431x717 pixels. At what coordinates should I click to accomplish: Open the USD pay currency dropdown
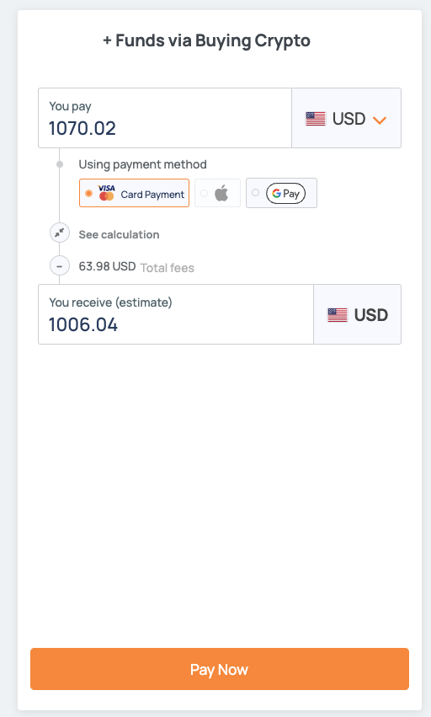point(347,118)
